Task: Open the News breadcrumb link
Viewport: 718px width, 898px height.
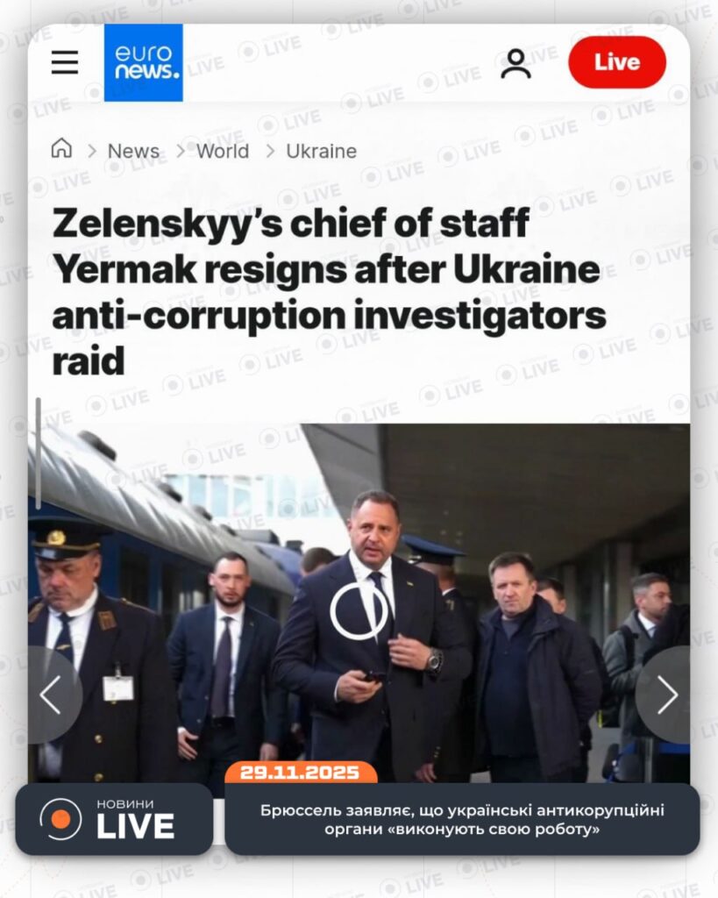Action: pyautogui.click(x=133, y=151)
